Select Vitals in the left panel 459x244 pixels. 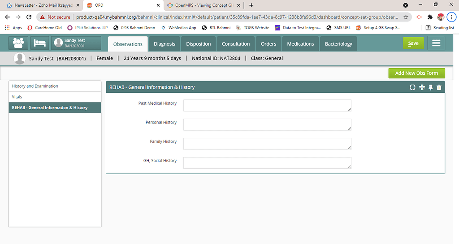coord(55,97)
